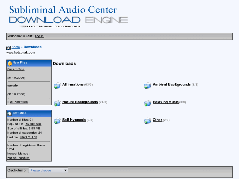Click the Downloads page heading
The width and height of the screenshot is (239, 179).
[x=64, y=64]
